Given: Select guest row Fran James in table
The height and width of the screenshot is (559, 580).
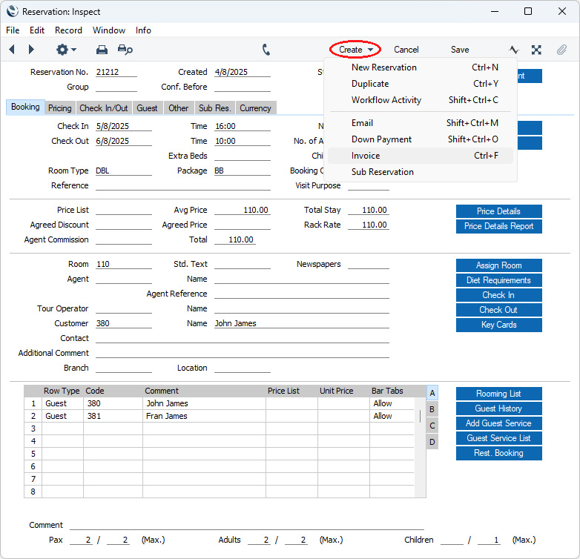Looking at the screenshot, I should (219, 416).
